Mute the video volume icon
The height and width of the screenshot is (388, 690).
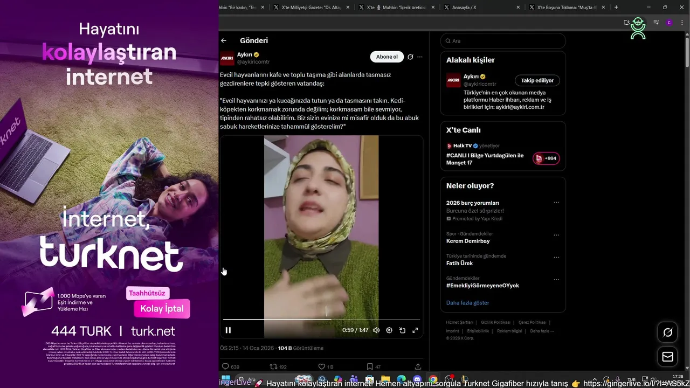[x=376, y=330]
